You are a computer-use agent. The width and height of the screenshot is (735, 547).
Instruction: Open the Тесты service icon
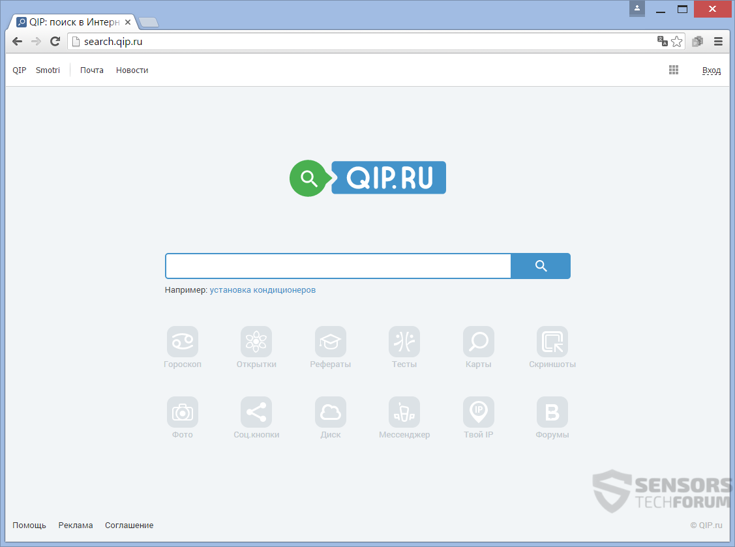click(x=404, y=341)
